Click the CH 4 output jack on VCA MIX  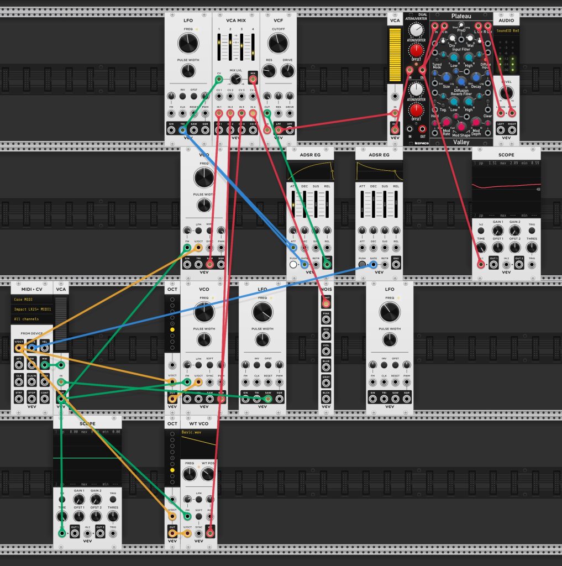point(253,130)
